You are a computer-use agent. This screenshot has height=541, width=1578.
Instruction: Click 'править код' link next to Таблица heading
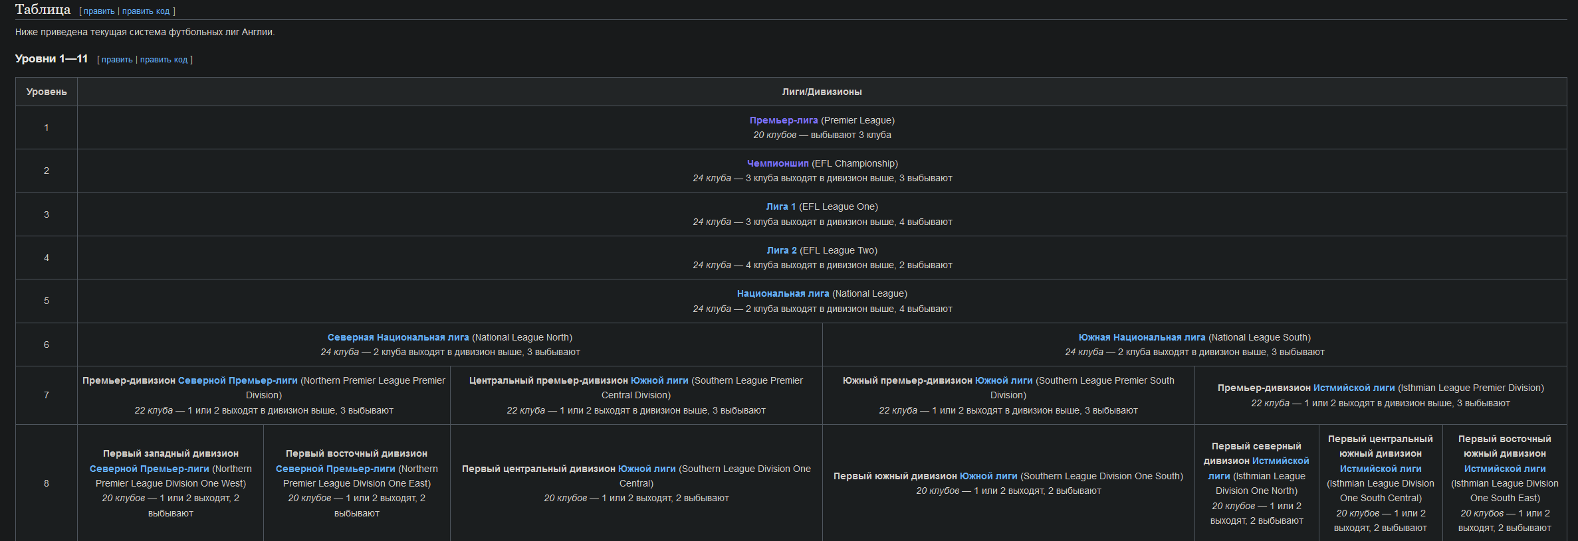[146, 11]
